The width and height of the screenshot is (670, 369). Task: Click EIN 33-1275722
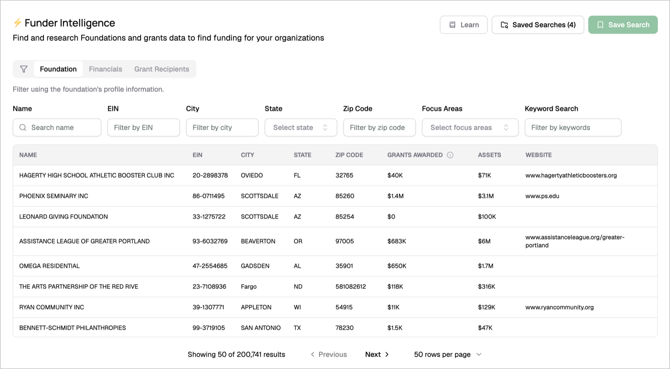pyautogui.click(x=209, y=217)
